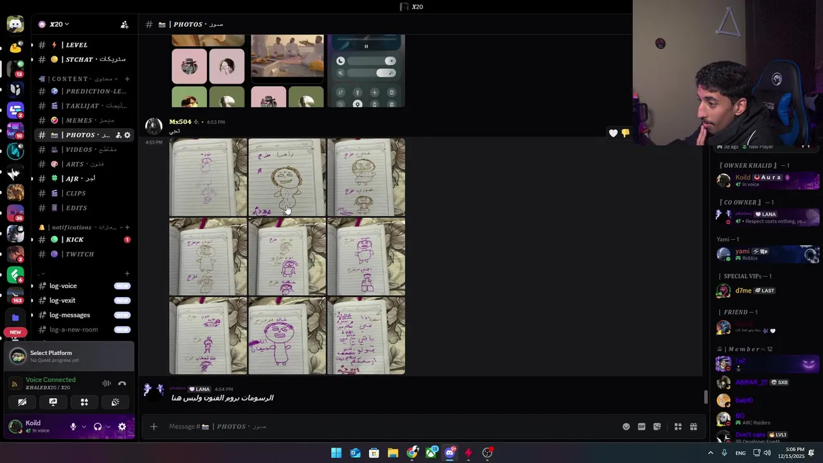Add attachment plus button in message bar

coord(154,426)
